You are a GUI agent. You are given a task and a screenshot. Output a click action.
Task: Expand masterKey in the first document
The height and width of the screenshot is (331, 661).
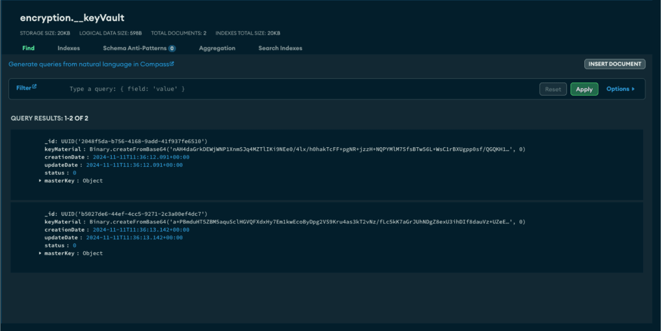(41, 180)
